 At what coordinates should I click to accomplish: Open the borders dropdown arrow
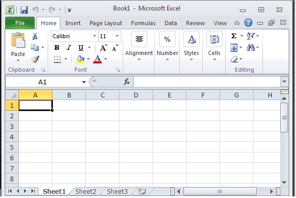pyautogui.click(x=65, y=59)
